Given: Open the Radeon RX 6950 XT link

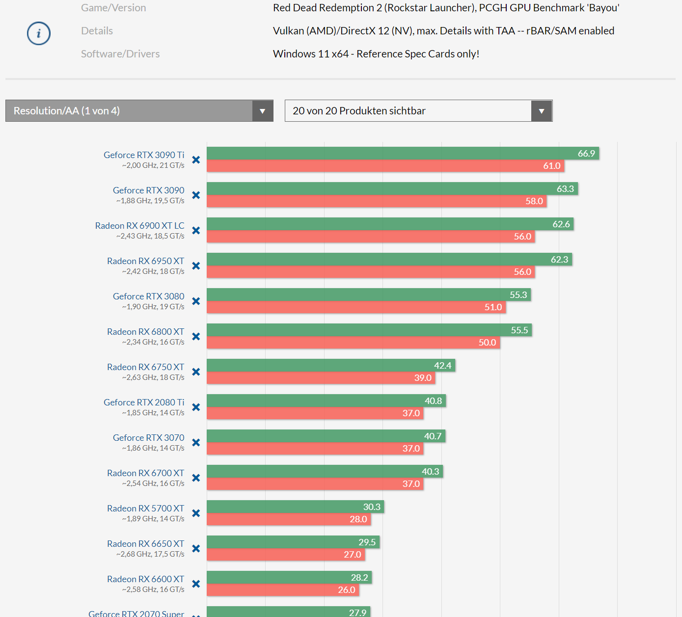Looking at the screenshot, I should [146, 261].
